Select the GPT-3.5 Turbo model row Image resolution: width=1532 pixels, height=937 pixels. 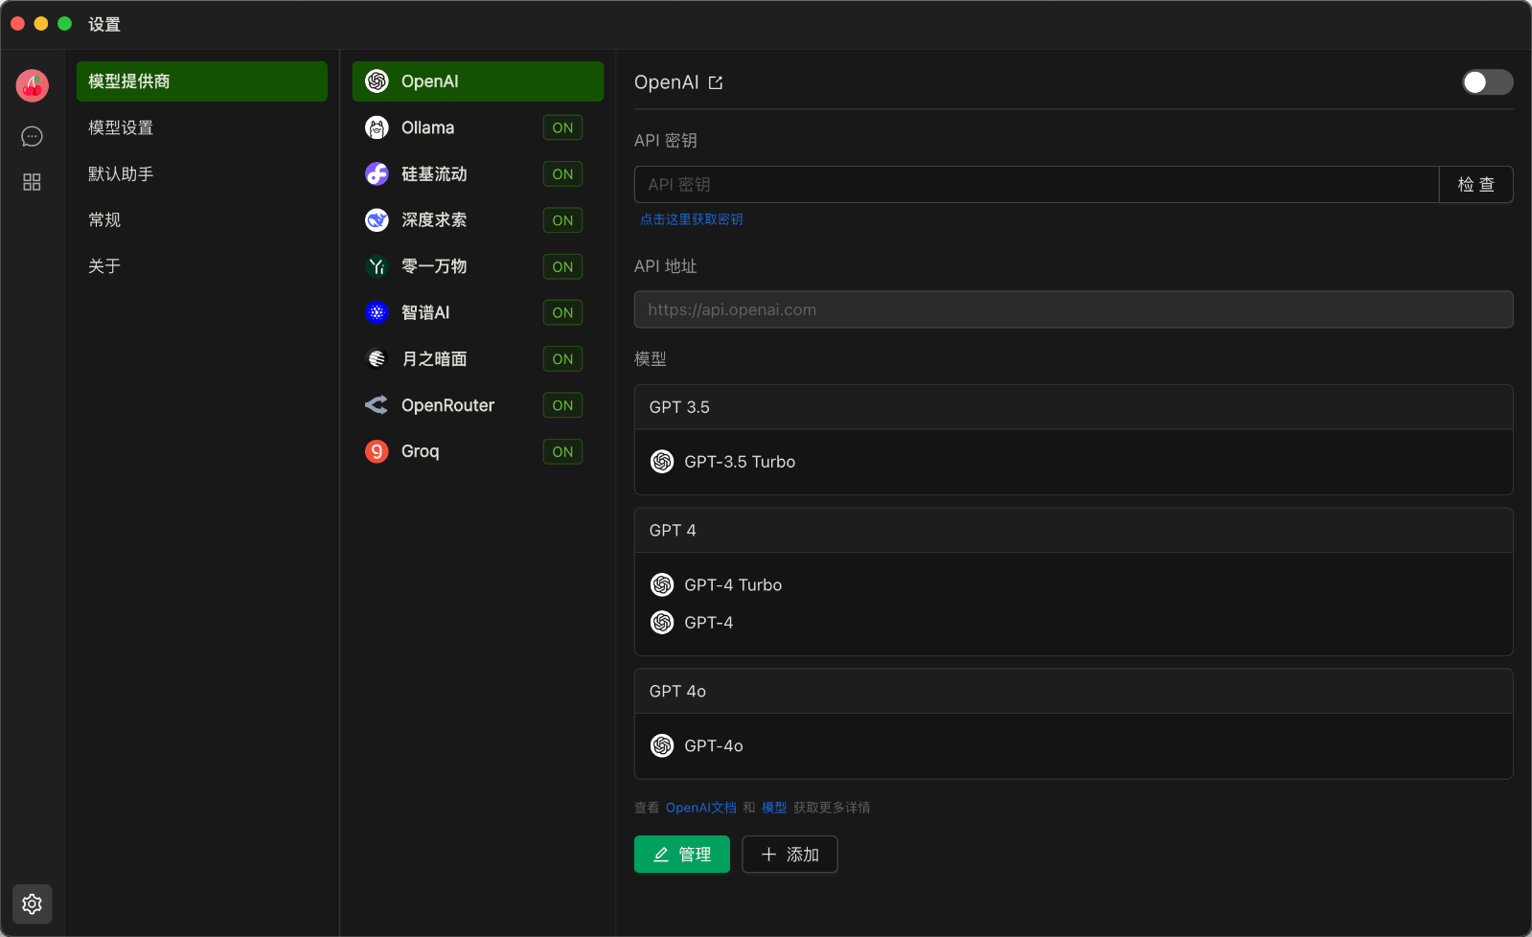tap(1074, 462)
